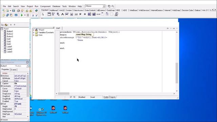Click vertical scrollbar thumb in code editor
This screenshot has width=217, height=122.
tap(177, 73)
